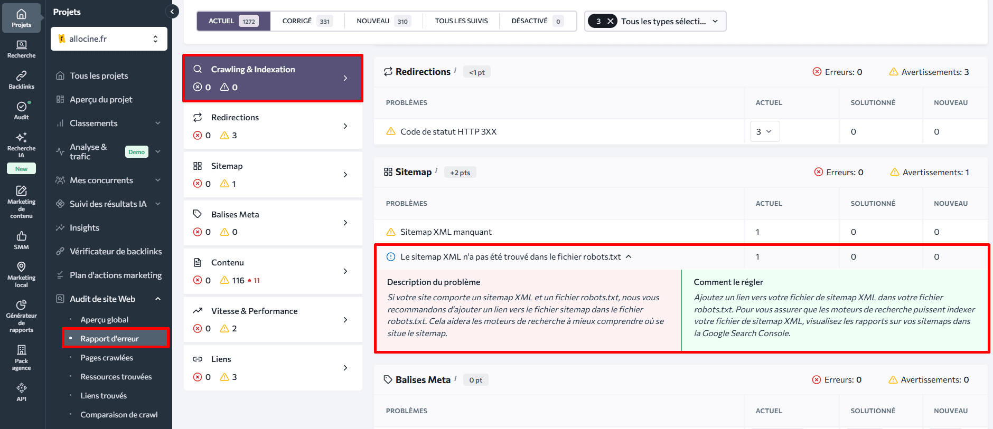Click Erreurs icon in Redirections section
993x429 pixels.
click(817, 72)
